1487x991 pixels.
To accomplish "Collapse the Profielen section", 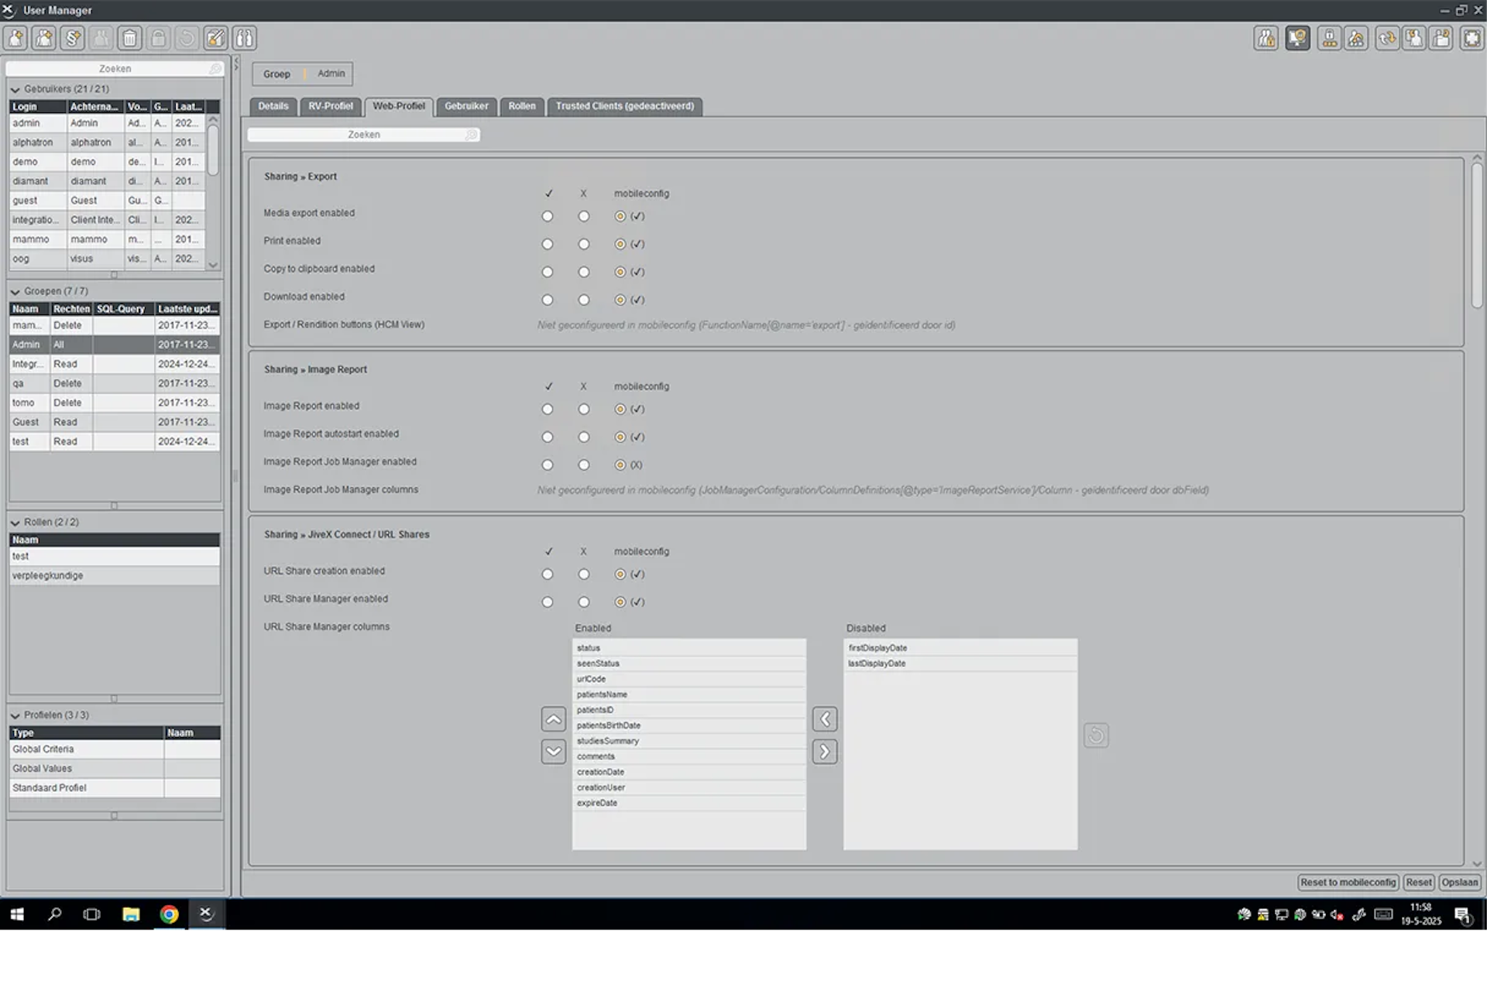I will point(15,715).
